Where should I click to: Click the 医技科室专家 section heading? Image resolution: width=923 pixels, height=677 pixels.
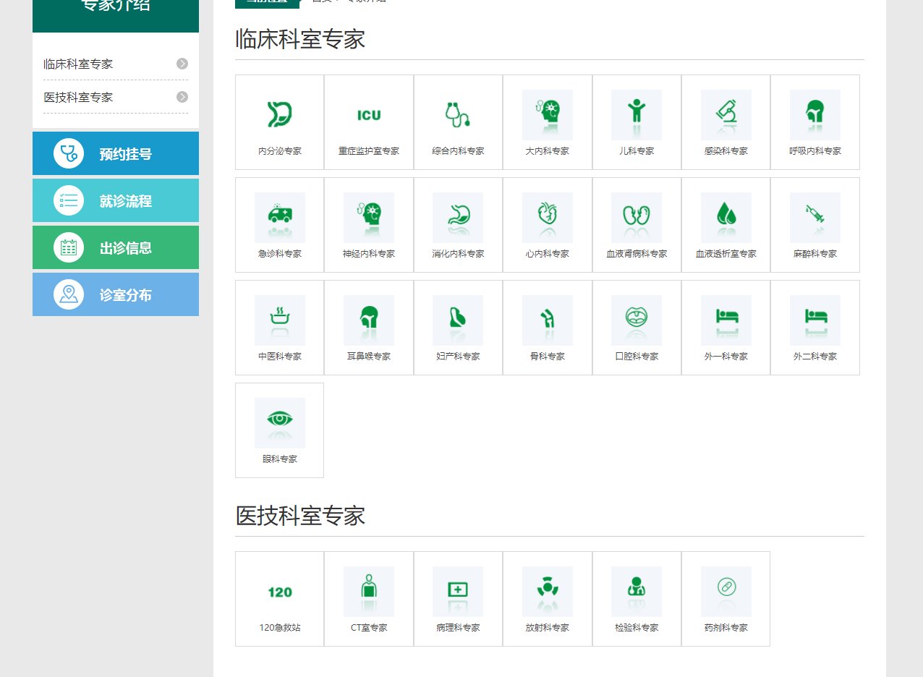[x=300, y=516]
